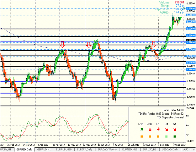
Task: Click the M15 timeframe label in panel
Action: (141, 124)
